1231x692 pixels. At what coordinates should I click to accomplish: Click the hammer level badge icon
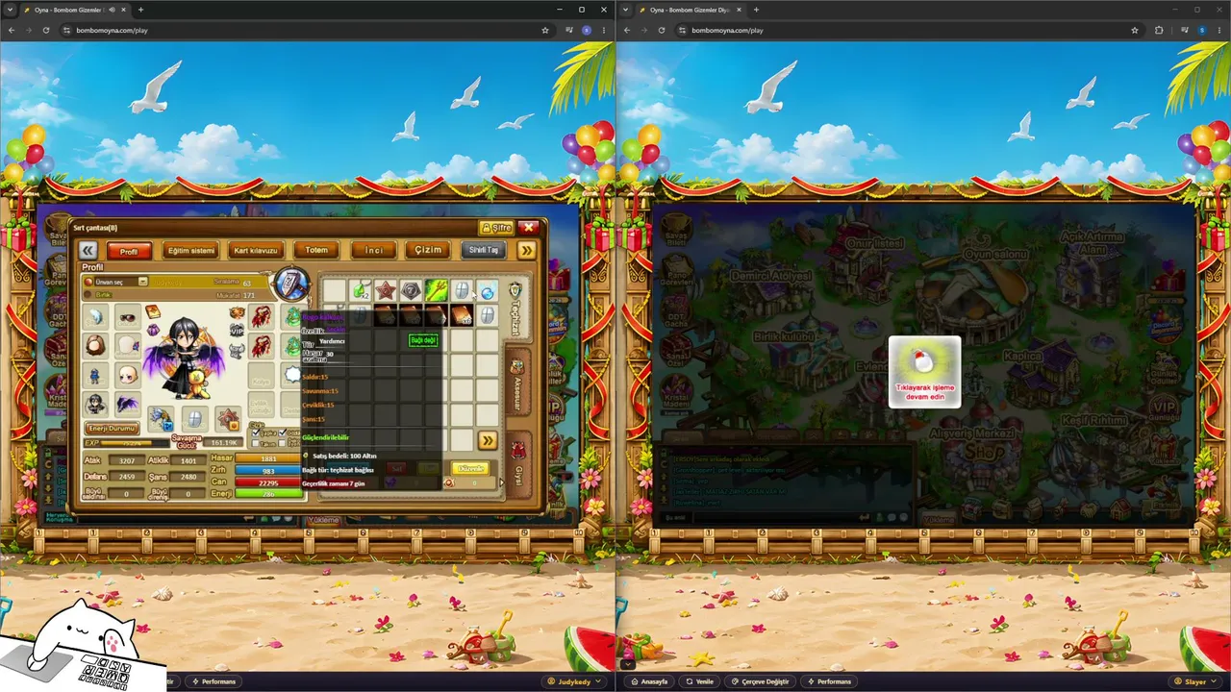coord(290,284)
